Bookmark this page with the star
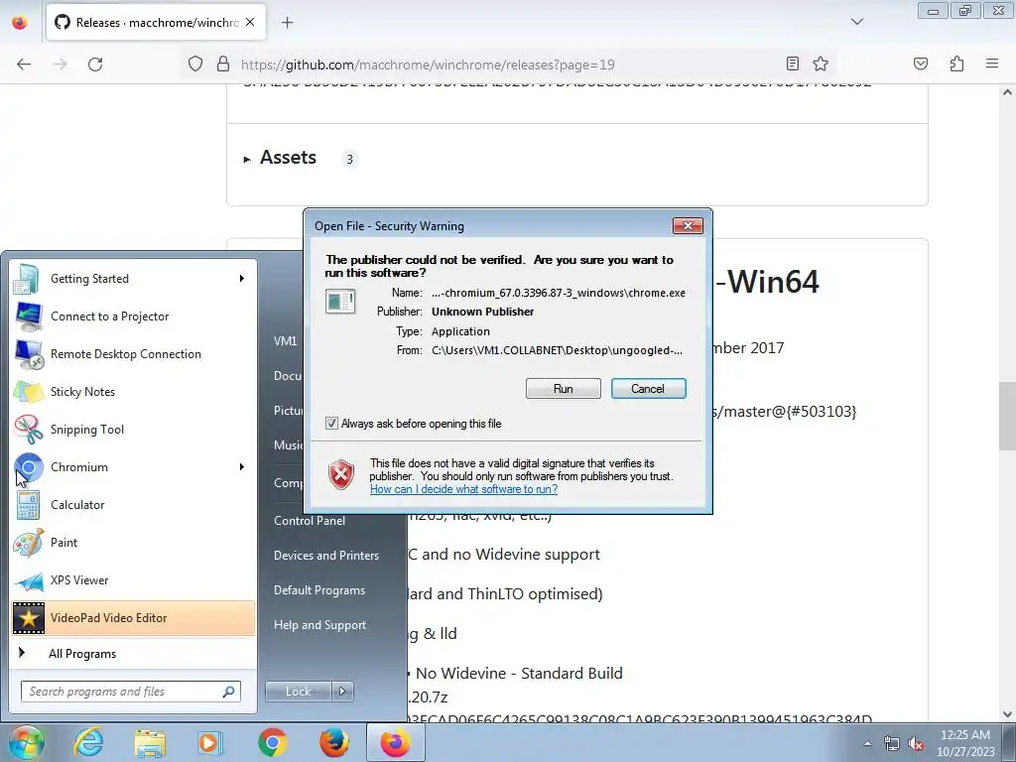 click(x=821, y=63)
